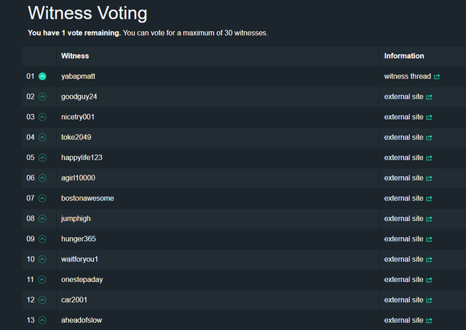Open witness name hunger365
This screenshot has width=466, height=330.
coord(79,239)
